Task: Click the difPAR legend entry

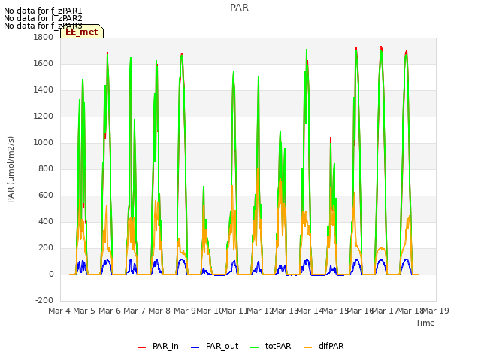Action: [x=324, y=346]
